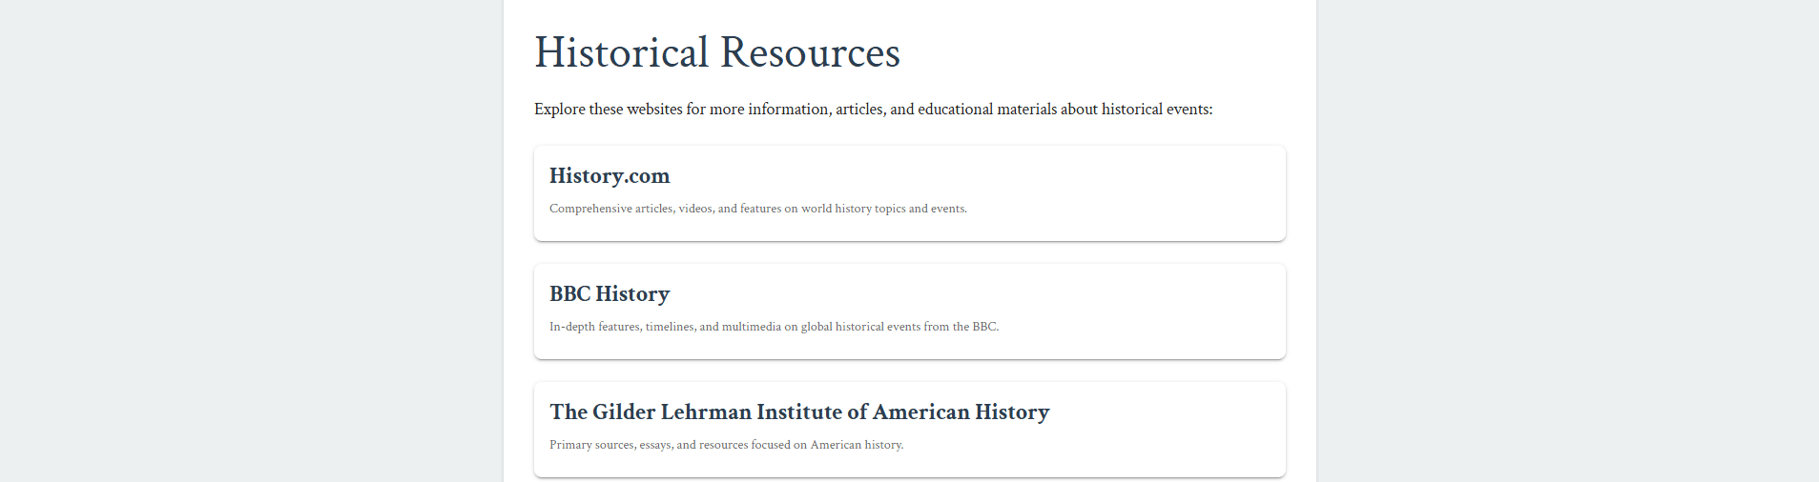Click the gap between BBC and Gilder Lehrman cards

pyautogui.click(x=909, y=371)
